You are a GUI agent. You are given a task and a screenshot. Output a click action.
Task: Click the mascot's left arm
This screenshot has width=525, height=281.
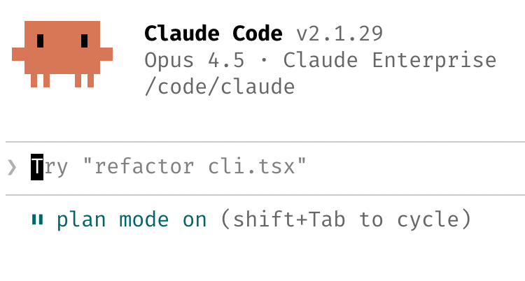point(18,55)
